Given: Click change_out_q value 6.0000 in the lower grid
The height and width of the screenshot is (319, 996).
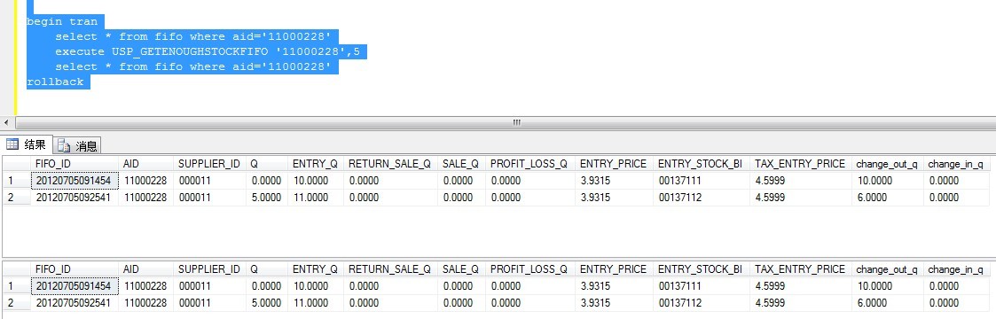Looking at the screenshot, I should point(887,302).
